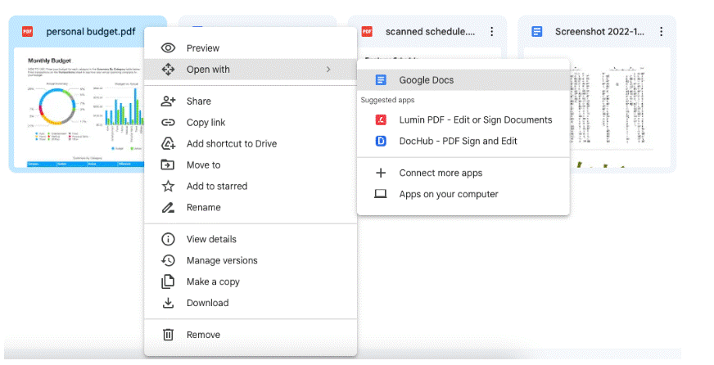Select the Copy link menu entry

pos(251,122)
